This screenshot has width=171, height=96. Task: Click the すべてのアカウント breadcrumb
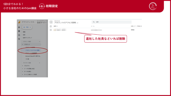42,21
